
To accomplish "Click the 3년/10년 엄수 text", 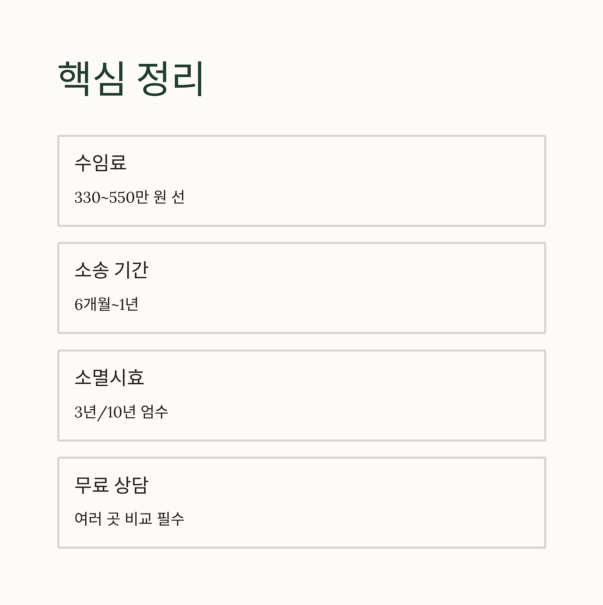I will point(121,412).
